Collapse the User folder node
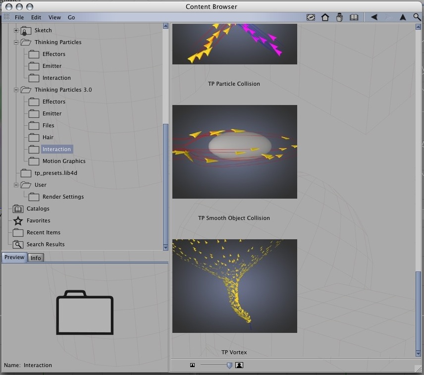Screen dimensions: 424x375 [x=16, y=185]
